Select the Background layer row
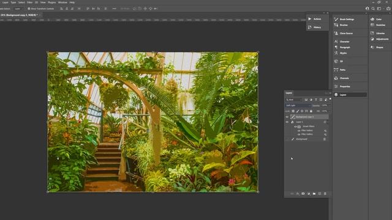Image resolution: width=392 pixels, height=220 pixels. [307, 139]
